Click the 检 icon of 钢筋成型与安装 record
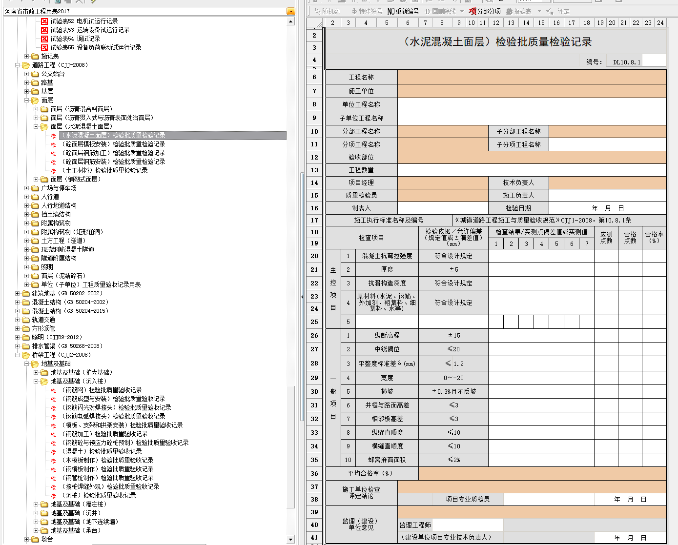The width and height of the screenshot is (678, 545). pos(54,399)
